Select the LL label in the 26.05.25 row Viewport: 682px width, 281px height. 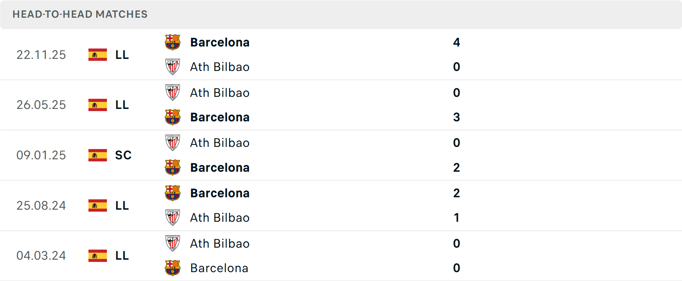(122, 105)
